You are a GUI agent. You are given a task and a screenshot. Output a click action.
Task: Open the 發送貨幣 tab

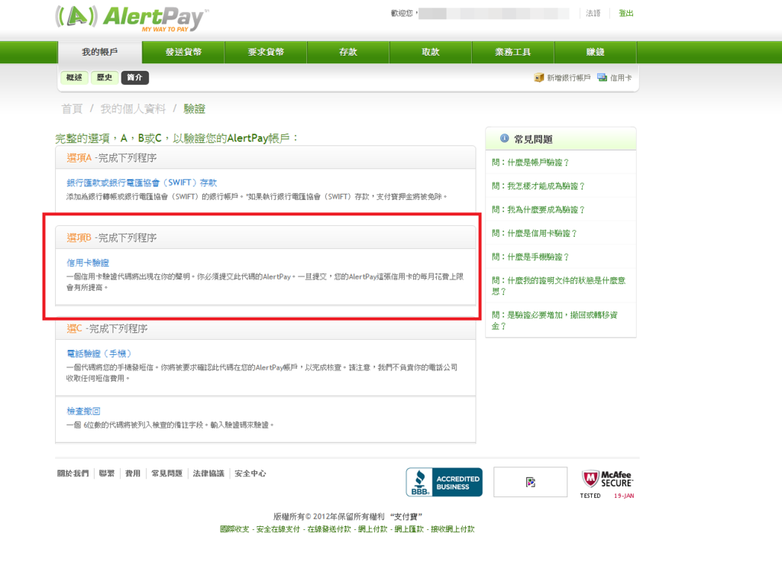183,52
